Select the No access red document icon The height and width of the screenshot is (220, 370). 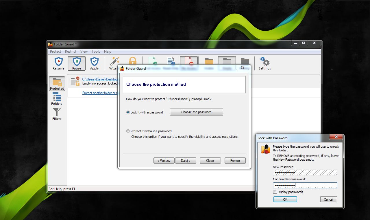(x=188, y=61)
